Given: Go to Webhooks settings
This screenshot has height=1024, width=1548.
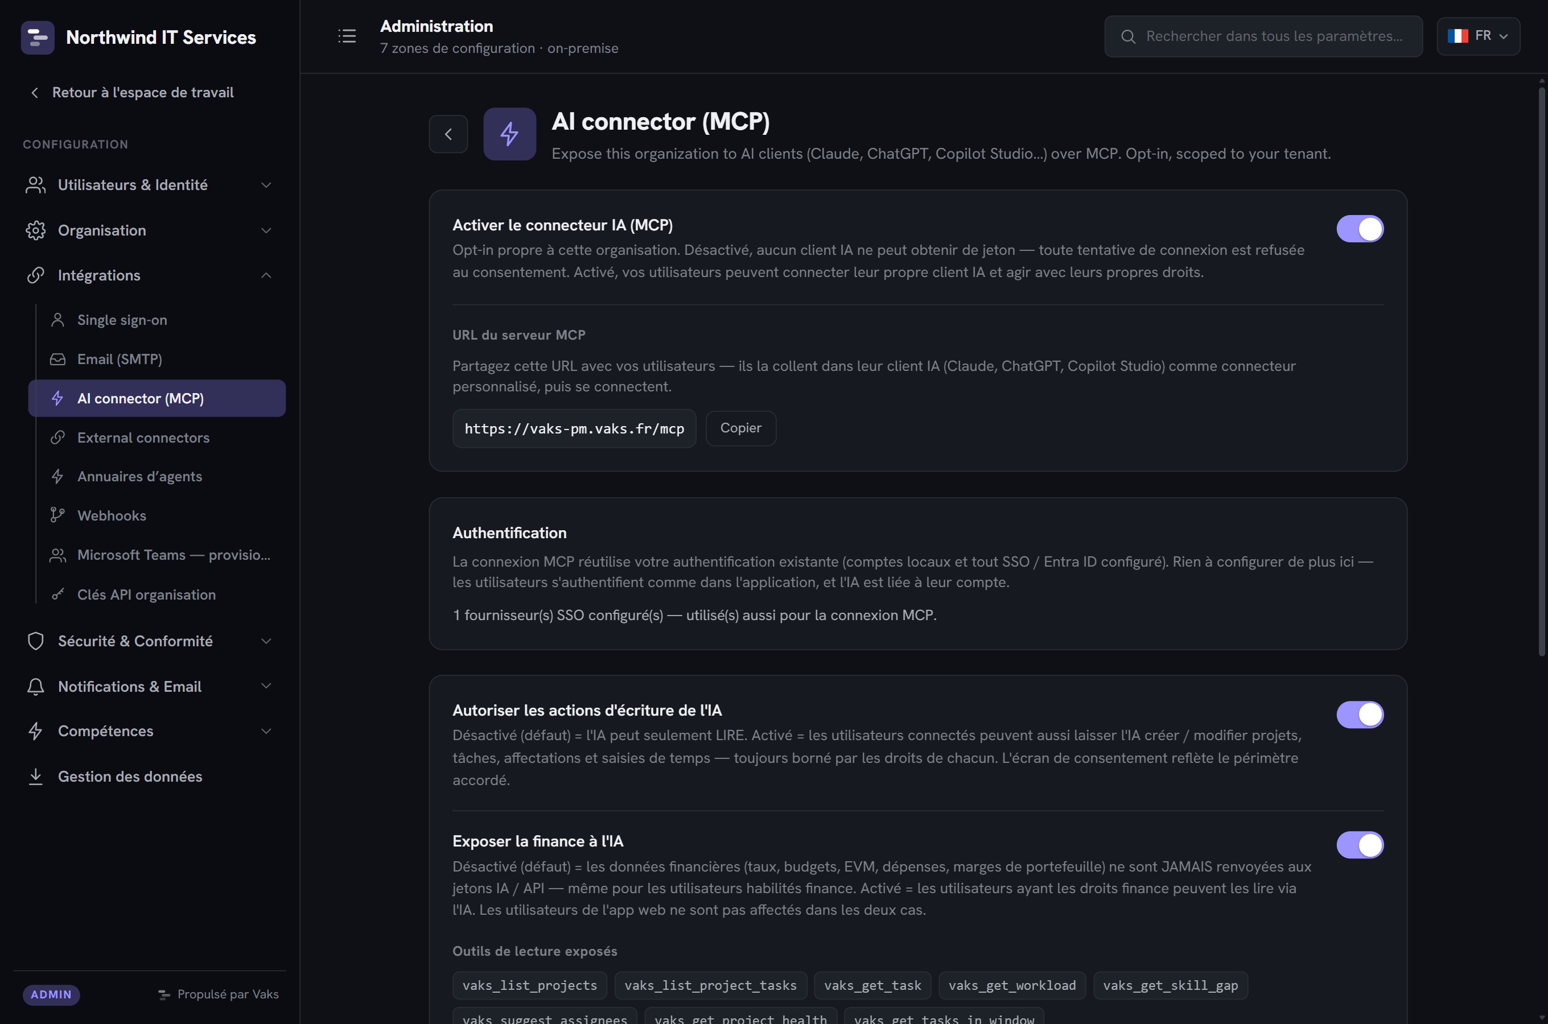Looking at the screenshot, I should (x=157, y=516).
